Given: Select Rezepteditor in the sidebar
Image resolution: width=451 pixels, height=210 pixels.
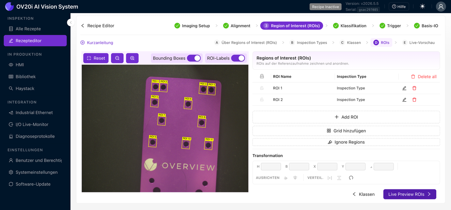Looking at the screenshot, I should (x=35, y=40).
